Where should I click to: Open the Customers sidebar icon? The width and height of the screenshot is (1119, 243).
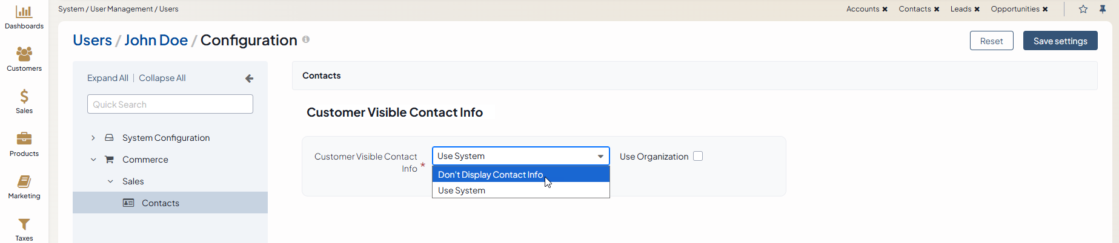tap(24, 54)
